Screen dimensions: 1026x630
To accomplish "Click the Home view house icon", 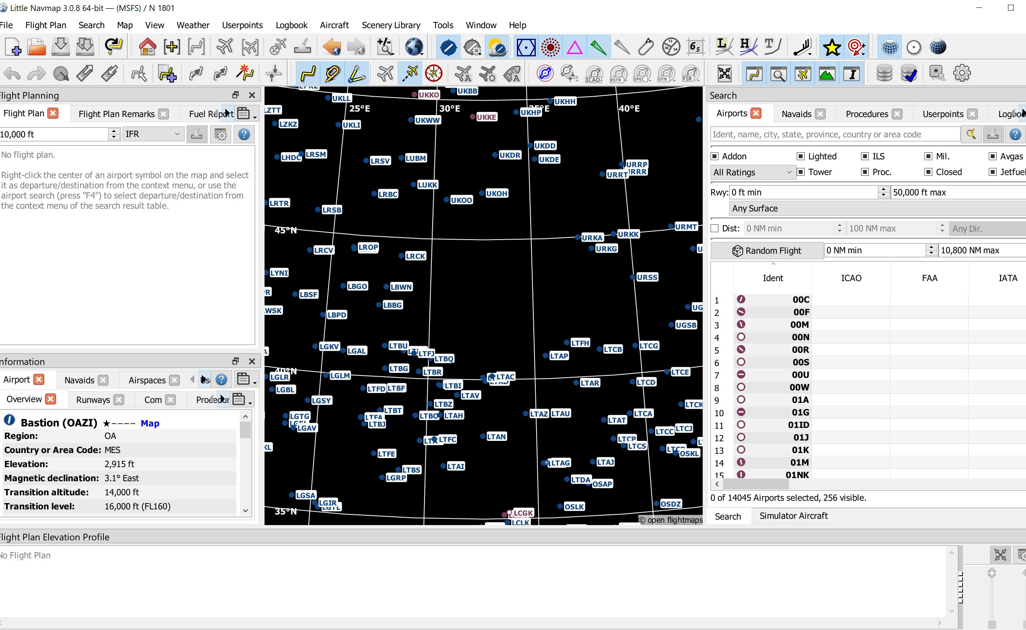I will pos(147,47).
